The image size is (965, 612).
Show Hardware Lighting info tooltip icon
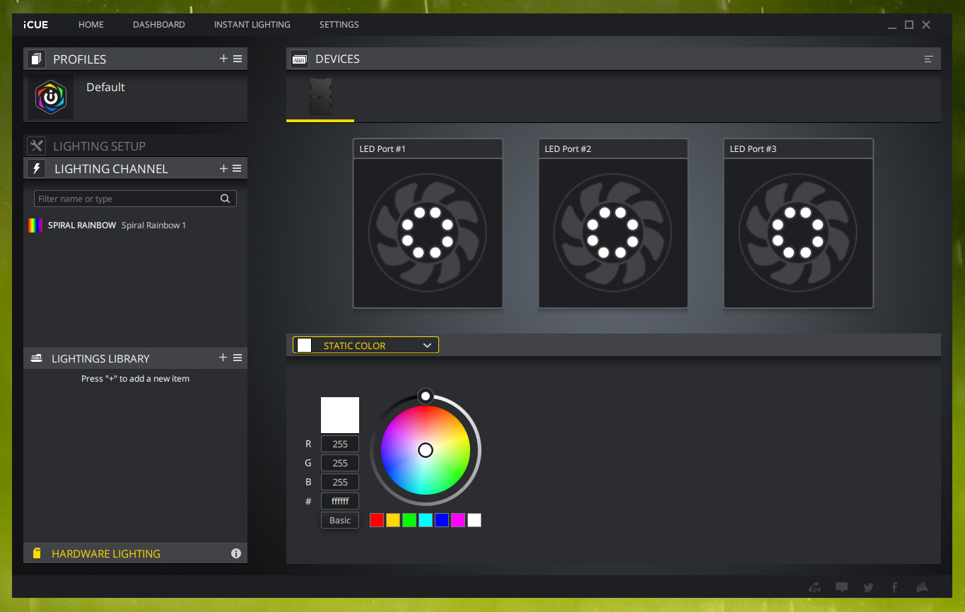point(236,553)
